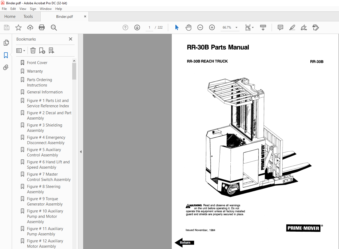This screenshot has height=249, width=339.
Task: Go to Figure # 8 Steering Assembly bookmark
Action: click(44, 189)
